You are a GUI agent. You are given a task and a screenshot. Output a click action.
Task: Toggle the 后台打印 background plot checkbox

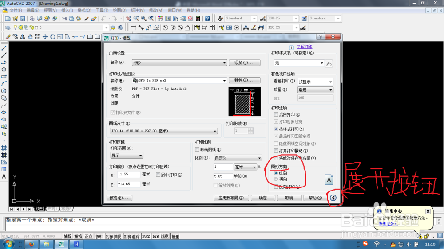point(276,114)
